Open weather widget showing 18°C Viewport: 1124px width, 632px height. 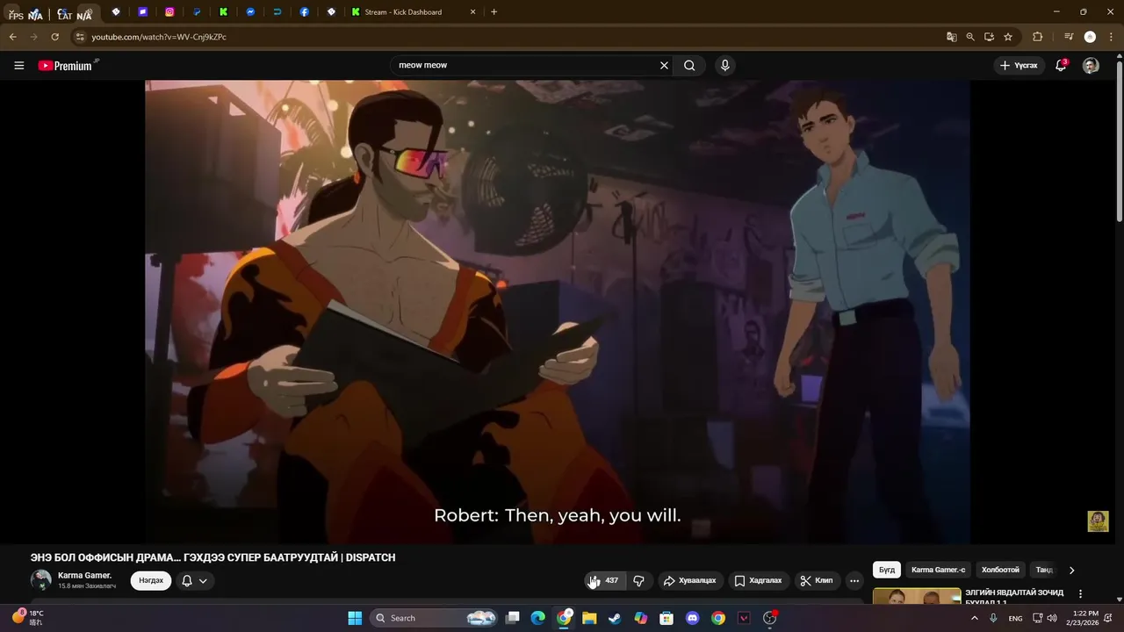click(x=26, y=618)
